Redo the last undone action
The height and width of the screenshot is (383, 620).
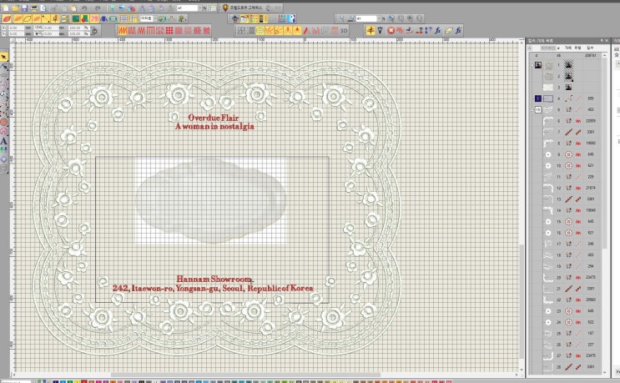[98, 8]
